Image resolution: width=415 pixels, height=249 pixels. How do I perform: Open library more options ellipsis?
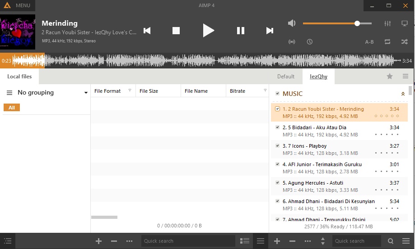129,241
